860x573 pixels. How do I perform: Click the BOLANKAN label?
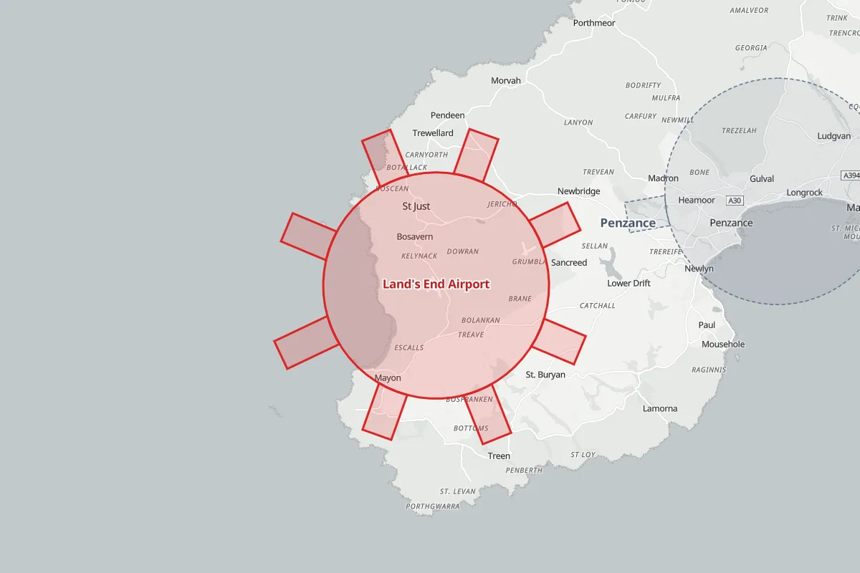(481, 321)
